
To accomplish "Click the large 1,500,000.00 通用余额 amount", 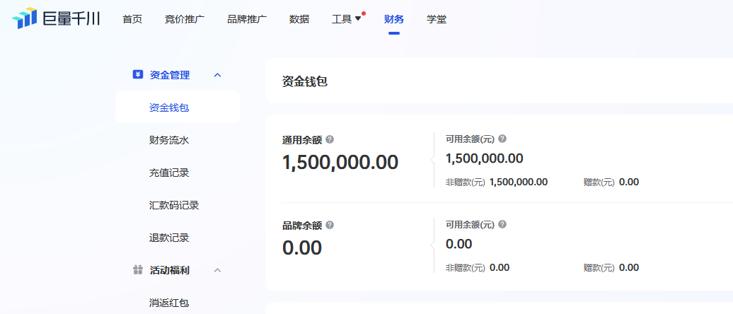I will (x=340, y=162).
